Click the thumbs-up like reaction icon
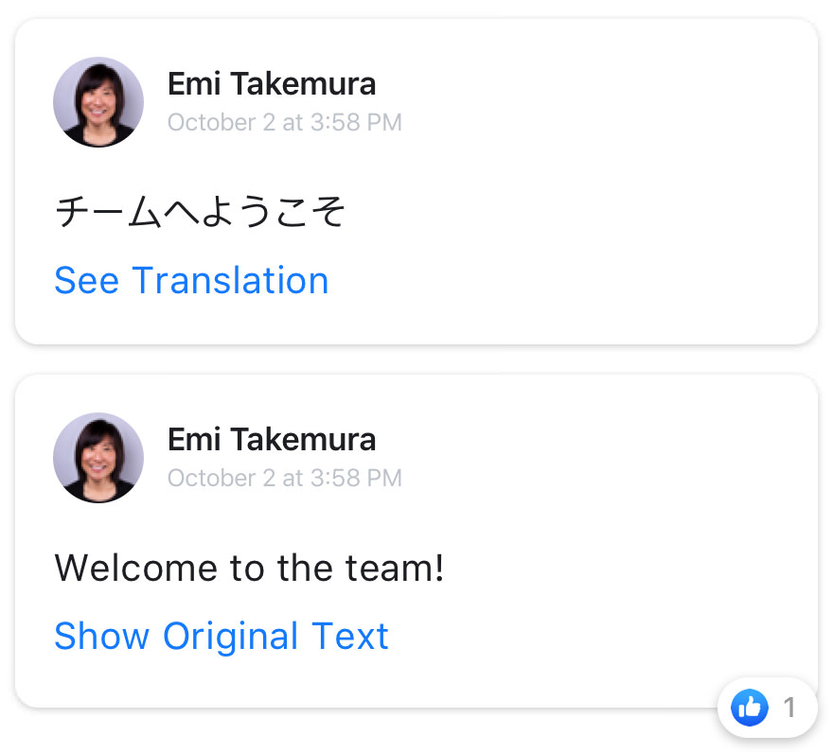The image size is (833, 753). (750, 707)
